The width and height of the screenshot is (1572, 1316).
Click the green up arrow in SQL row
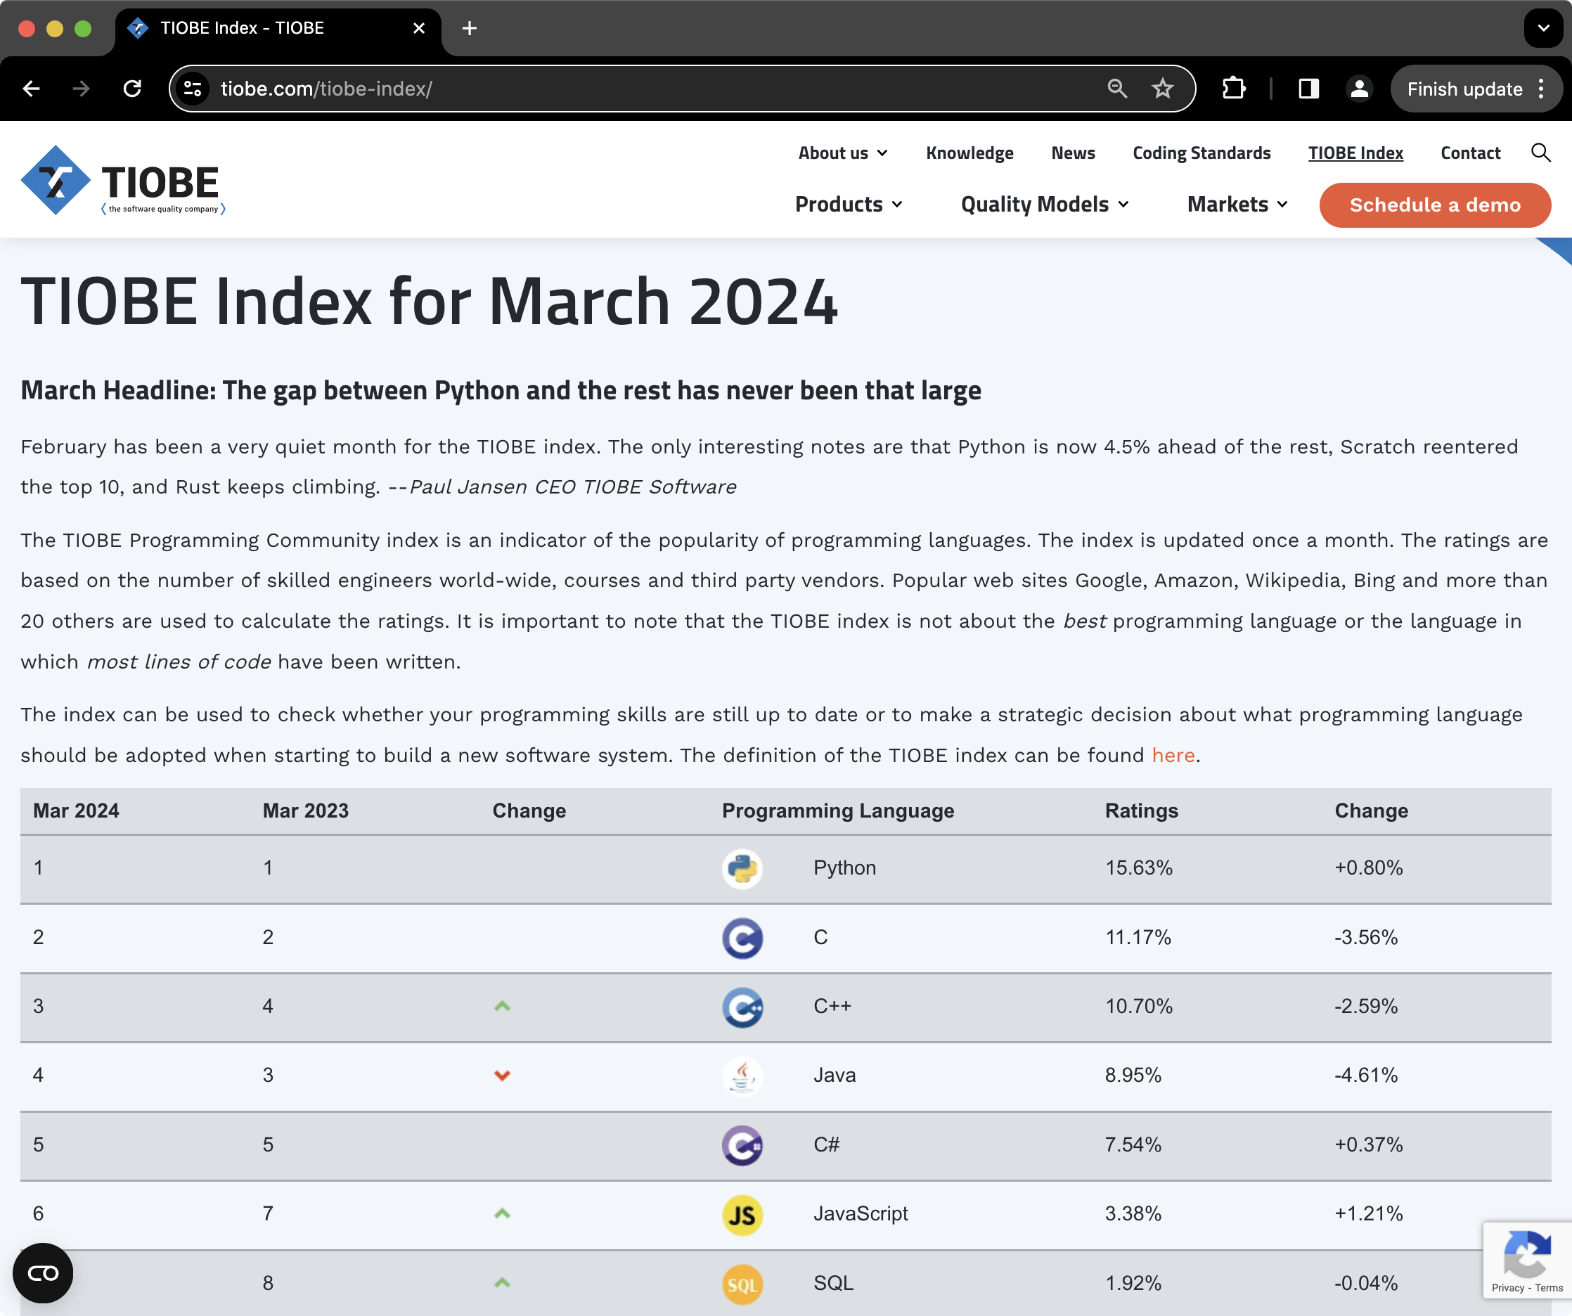click(x=502, y=1283)
